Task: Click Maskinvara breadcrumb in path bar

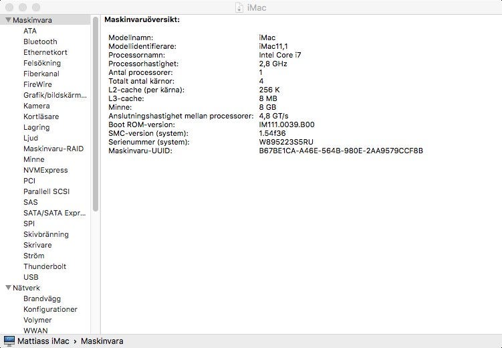Action: tap(102, 341)
